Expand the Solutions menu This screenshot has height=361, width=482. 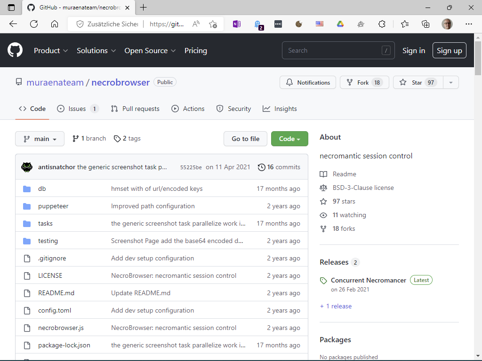tap(96, 51)
